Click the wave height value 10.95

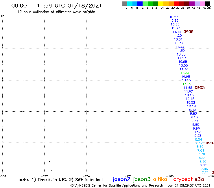point(186,77)
